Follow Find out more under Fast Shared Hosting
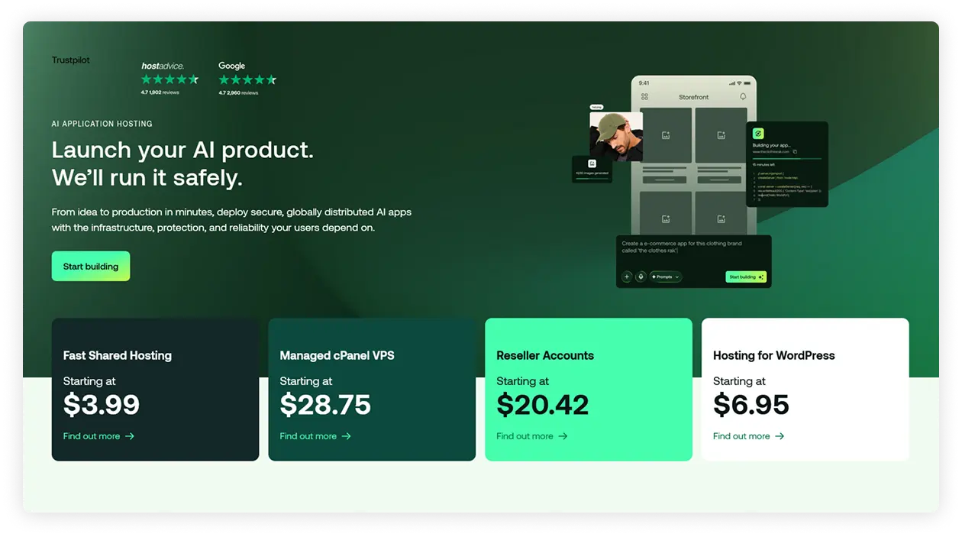The height and width of the screenshot is (537, 962). pyautogui.click(x=92, y=436)
